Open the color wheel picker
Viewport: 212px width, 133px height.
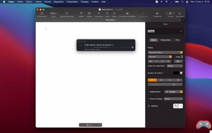181,73
